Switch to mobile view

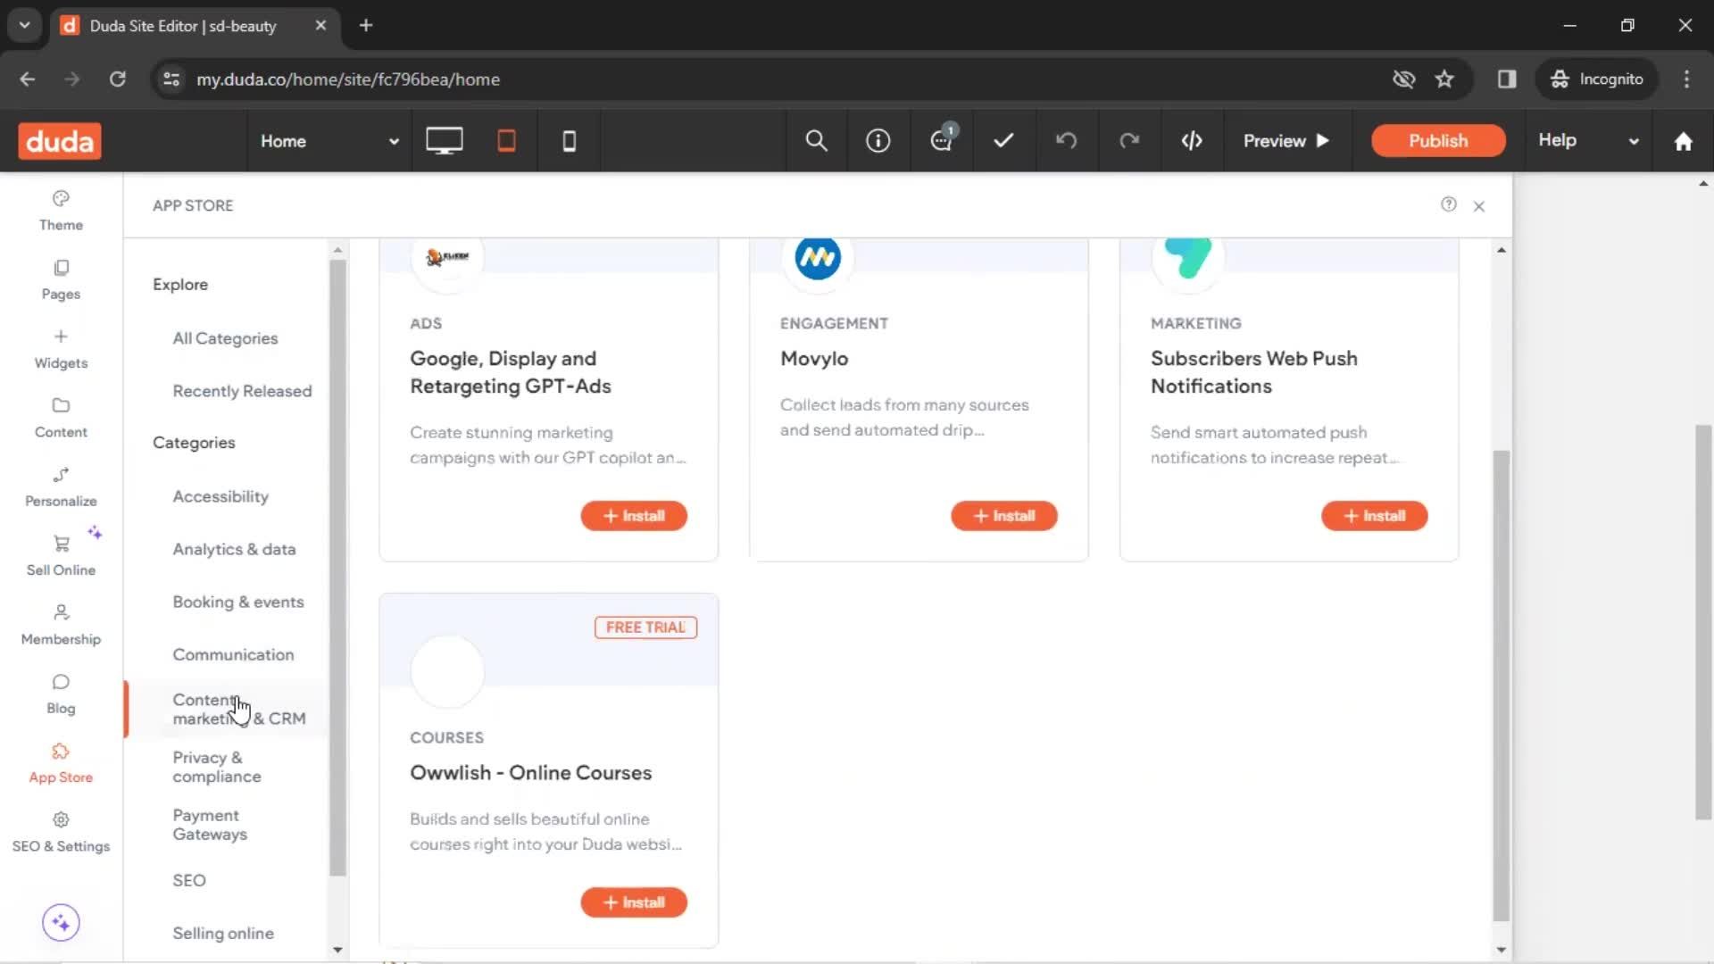click(569, 141)
